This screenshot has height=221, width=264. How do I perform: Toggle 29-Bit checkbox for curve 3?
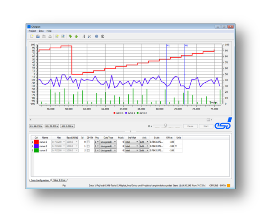tap(88, 151)
